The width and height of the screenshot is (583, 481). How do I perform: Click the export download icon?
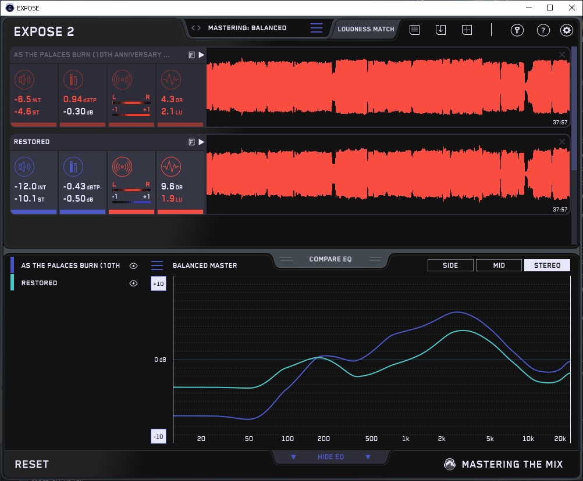click(440, 30)
